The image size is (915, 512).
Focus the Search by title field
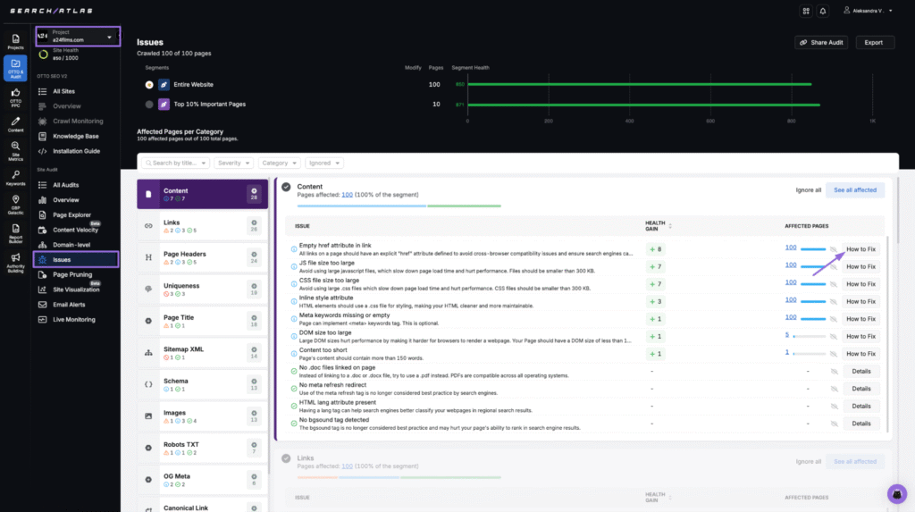[x=175, y=163]
